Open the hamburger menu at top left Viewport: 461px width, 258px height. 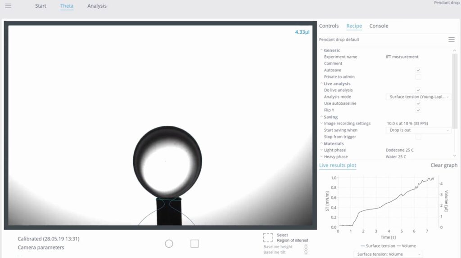click(x=8, y=6)
